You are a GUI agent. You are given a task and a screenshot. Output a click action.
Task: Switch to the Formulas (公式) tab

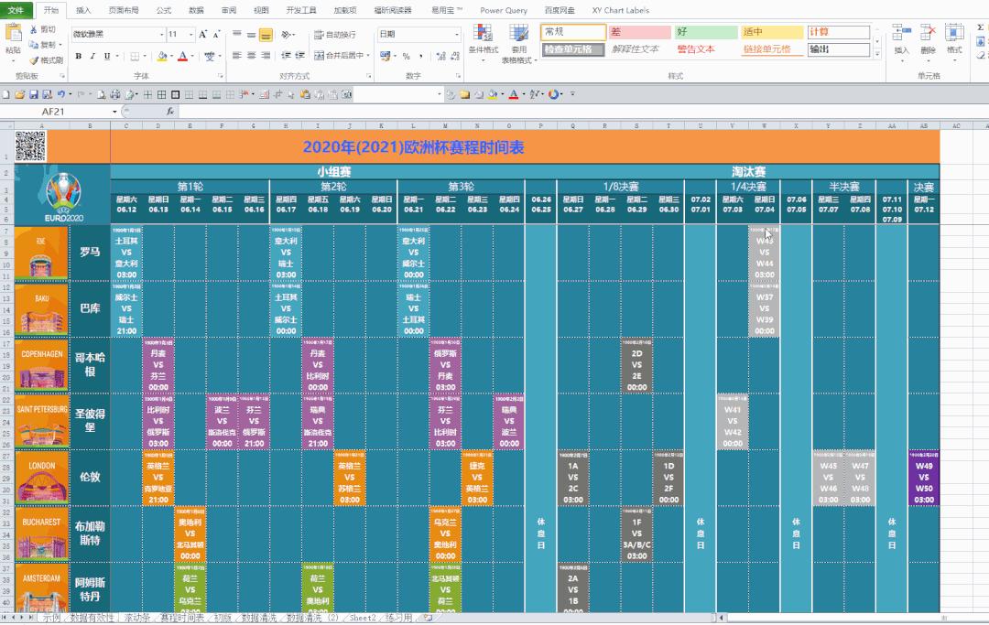tap(164, 10)
